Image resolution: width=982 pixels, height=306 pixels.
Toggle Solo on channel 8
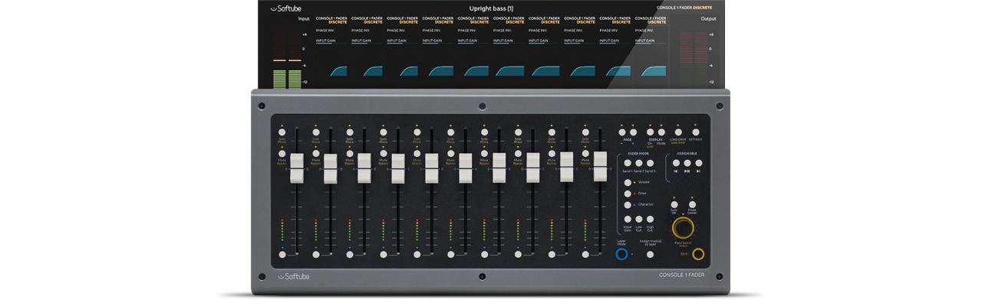518,132
